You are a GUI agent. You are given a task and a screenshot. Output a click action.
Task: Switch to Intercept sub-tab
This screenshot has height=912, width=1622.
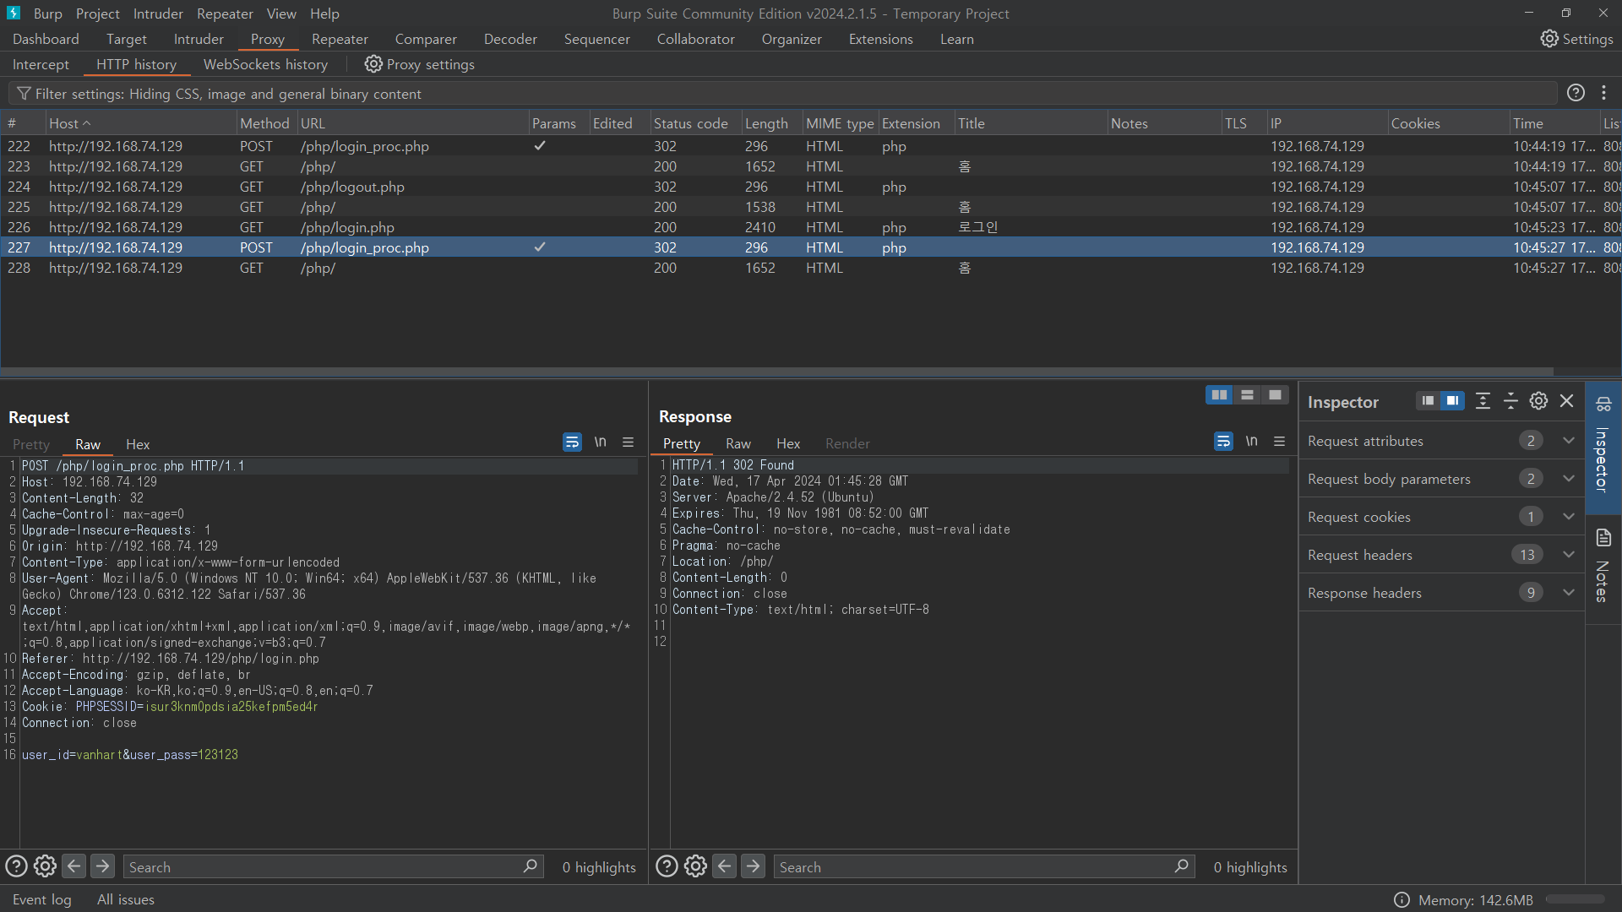[41, 64]
